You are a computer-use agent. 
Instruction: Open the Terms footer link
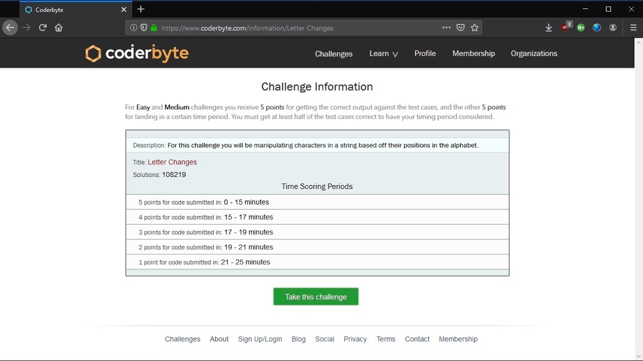coord(386,339)
